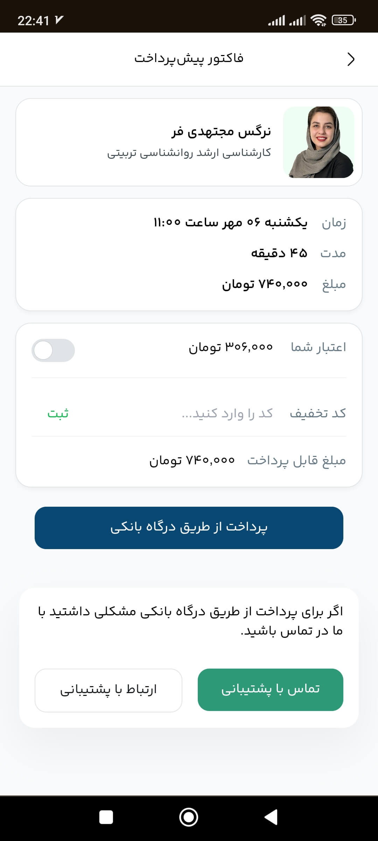Tap the back chevron in header
This screenshot has height=841, width=378.
[351, 59]
